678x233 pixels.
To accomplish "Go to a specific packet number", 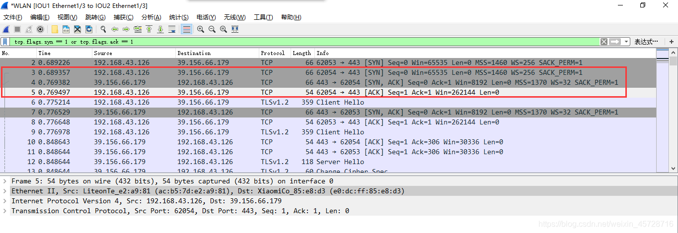I will point(138,29).
